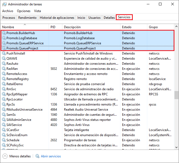Click 'Registro remoto' description
Image resolution: width=179 pixels, height=163 pixels.
click(75, 79)
